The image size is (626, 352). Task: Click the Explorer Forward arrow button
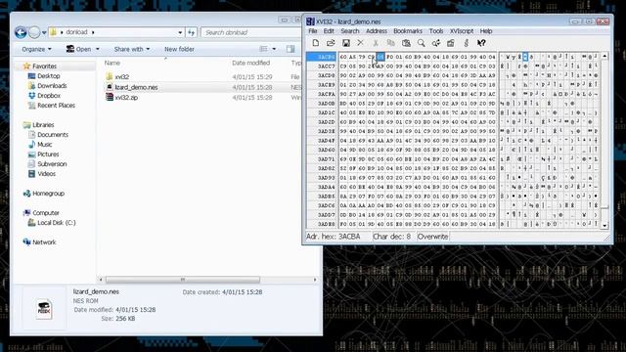(x=34, y=32)
